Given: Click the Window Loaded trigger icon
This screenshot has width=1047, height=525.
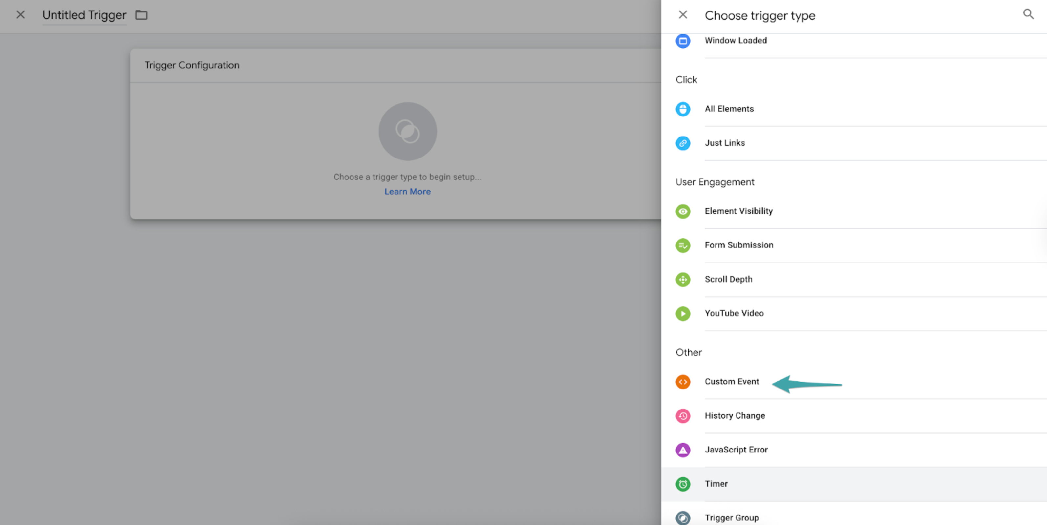Looking at the screenshot, I should click(683, 41).
